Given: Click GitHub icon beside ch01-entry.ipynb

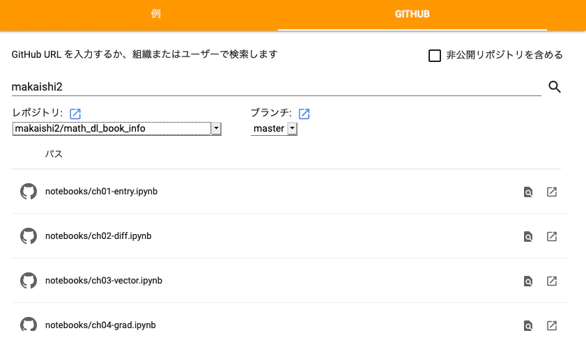Looking at the screenshot, I should (29, 192).
